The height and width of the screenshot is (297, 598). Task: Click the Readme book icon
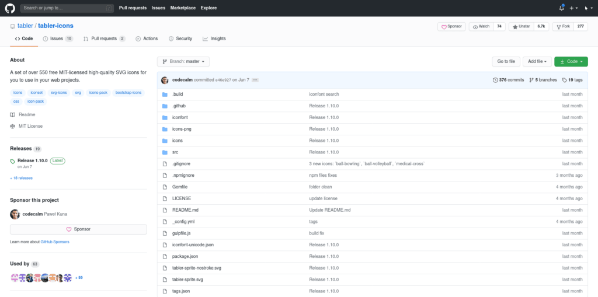[x=13, y=114]
